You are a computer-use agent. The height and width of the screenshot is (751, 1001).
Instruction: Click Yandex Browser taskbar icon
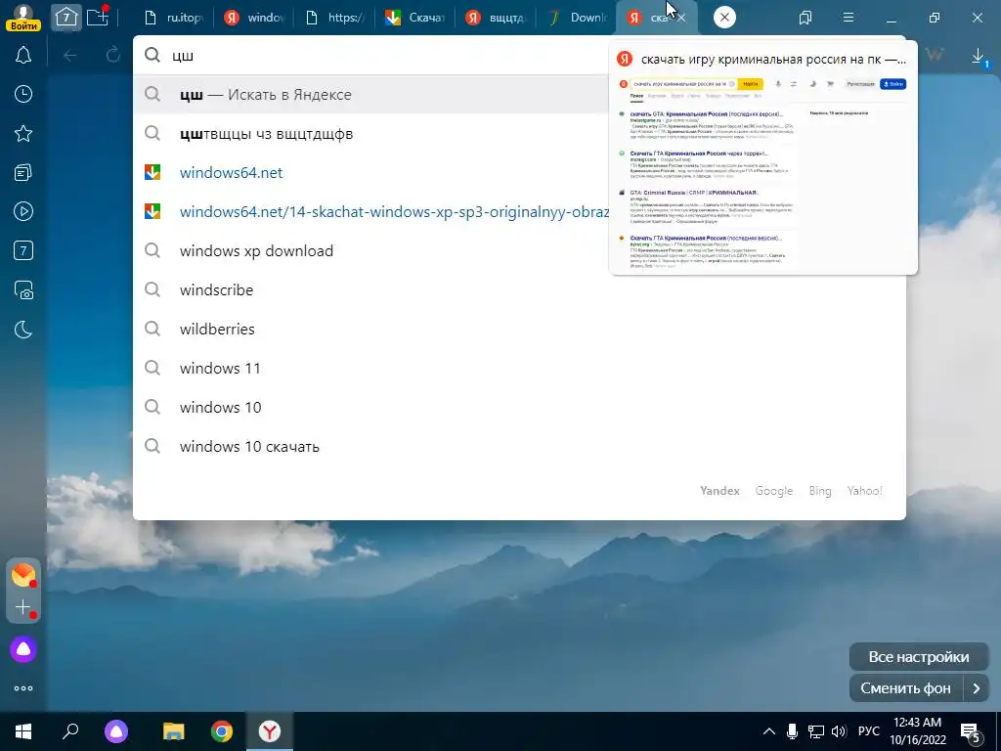270,731
